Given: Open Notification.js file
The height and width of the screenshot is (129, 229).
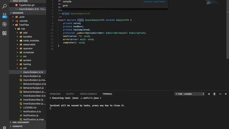Looking at the screenshot, I should (x=31, y=115).
